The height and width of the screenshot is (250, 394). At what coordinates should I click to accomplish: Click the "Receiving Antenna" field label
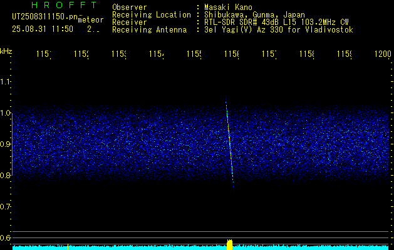coord(150,30)
